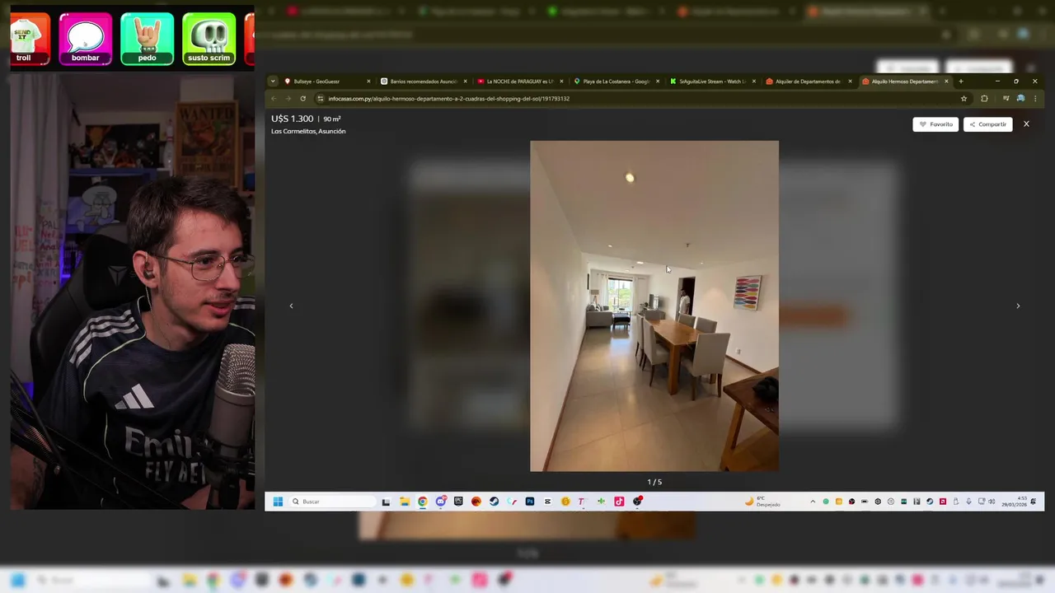Open OBS Studio from taskbar
The width and height of the screenshot is (1055, 593).
pyautogui.click(x=637, y=502)
